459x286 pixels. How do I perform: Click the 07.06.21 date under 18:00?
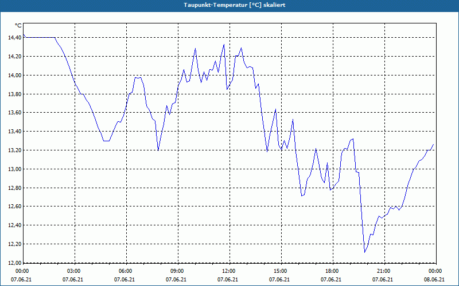tap(331, 280)
